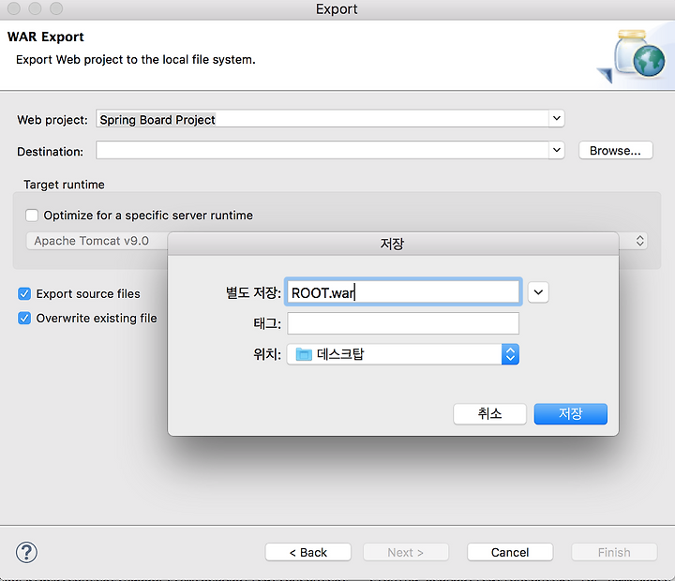The image size is (675, 581).
Task: Open the Apache Tomcat runtime stepper arrows
Action: [x=639, y=241]
